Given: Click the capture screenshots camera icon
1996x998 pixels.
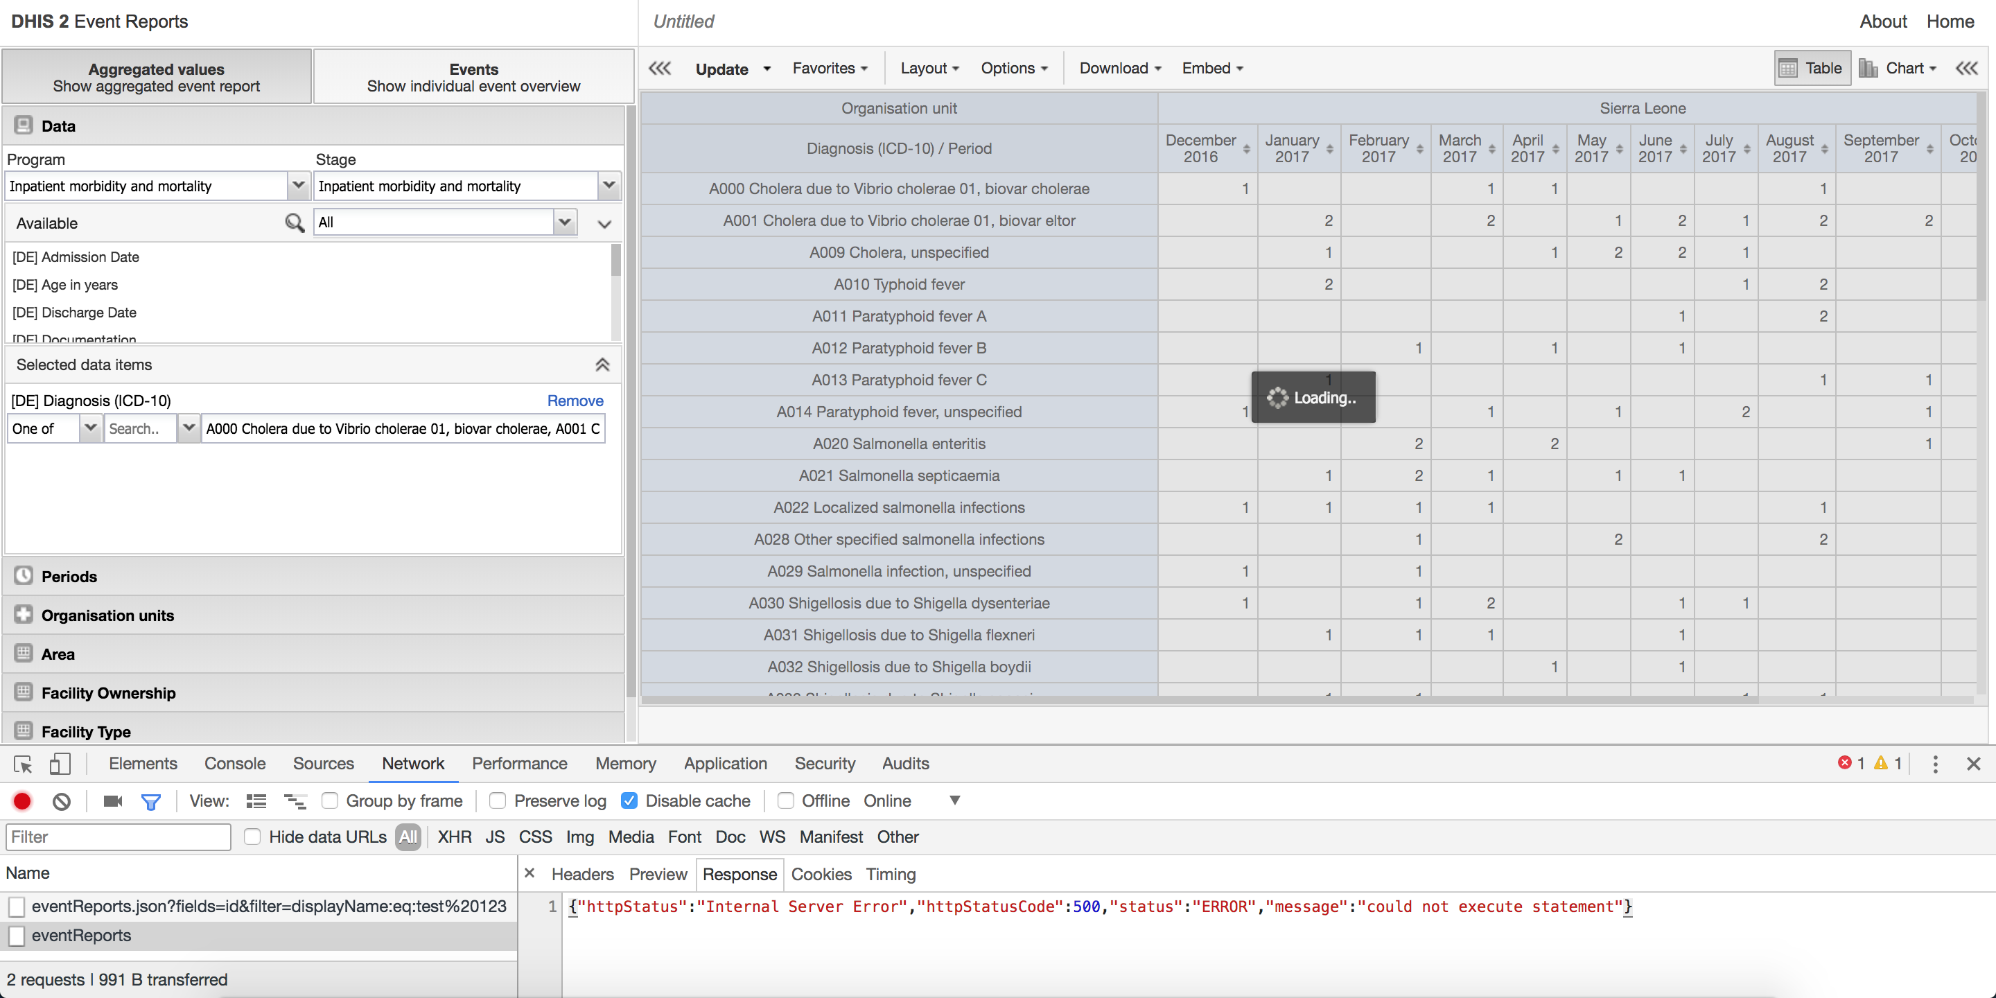Looking at the screenshot, I should (x=113, y=801).
